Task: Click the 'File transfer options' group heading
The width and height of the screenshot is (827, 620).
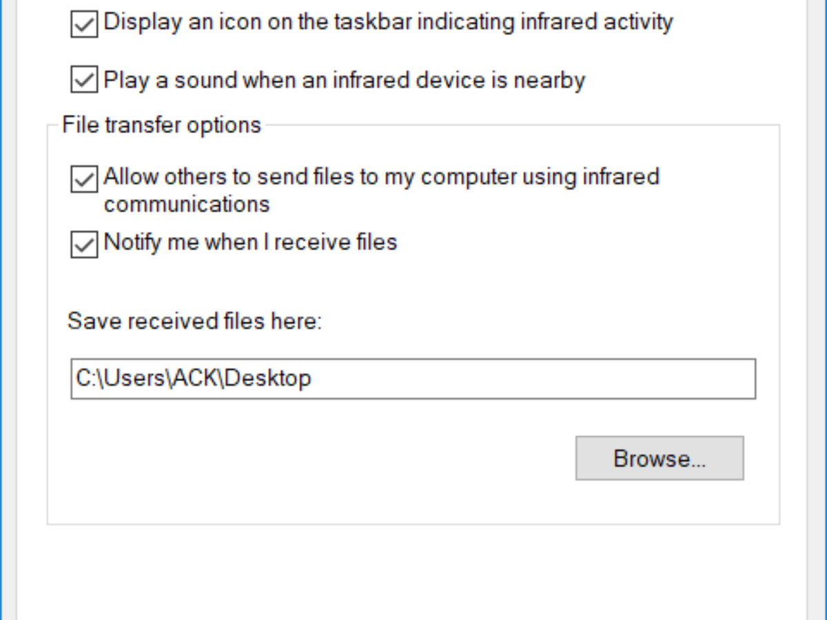Action: coord(161,125)
